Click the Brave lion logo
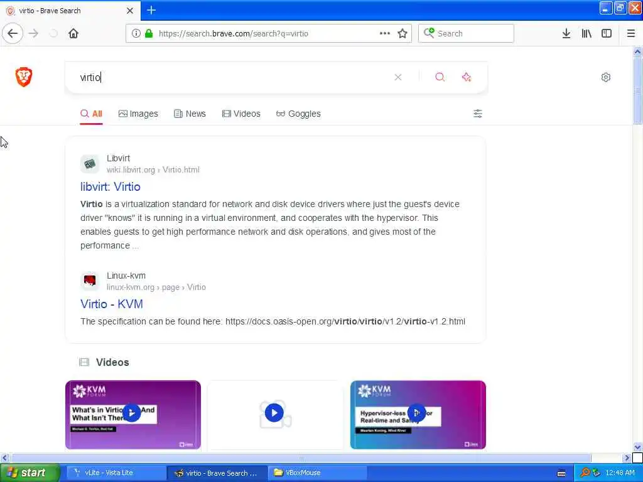643x482 pixels. click(x=24, y=77)
